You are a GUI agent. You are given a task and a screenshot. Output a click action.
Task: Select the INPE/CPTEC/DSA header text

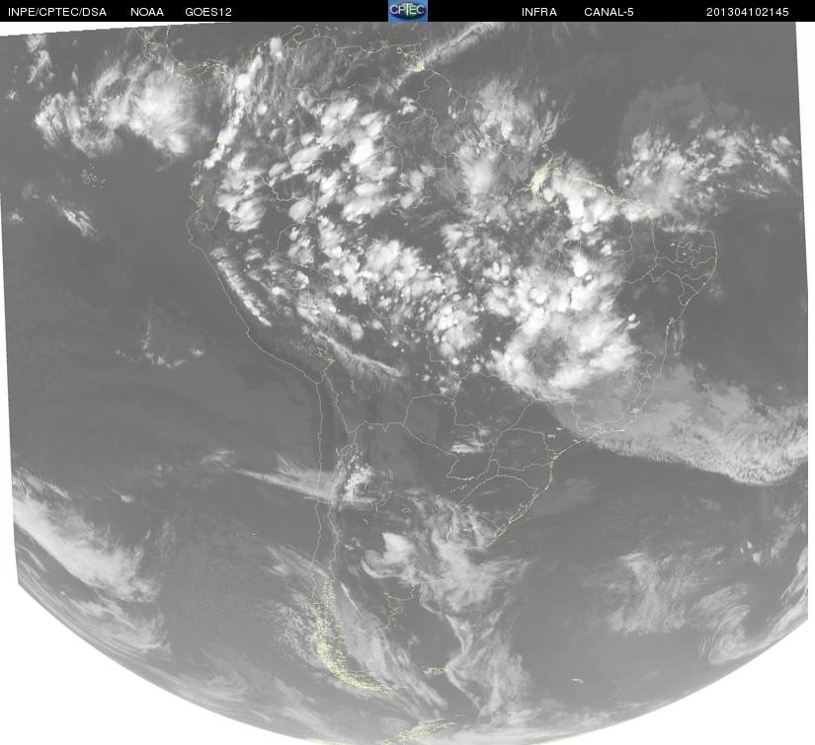(x=57, y=12)
